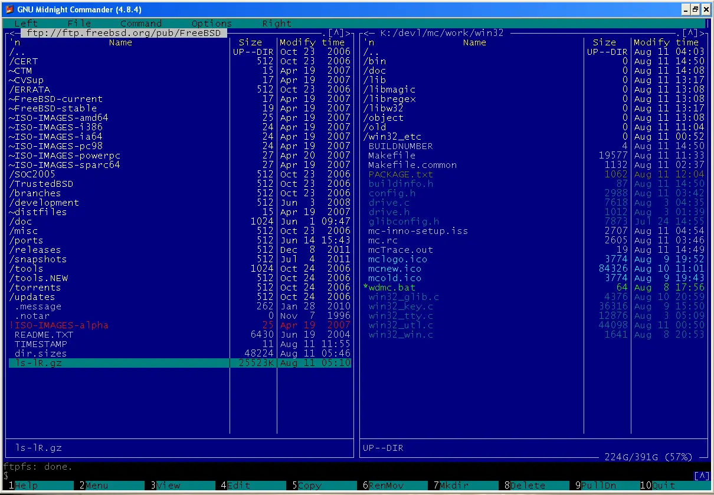Click the Midnight Commander title bar icon
This screenshot has height=495, width=714.
[8, 9]
